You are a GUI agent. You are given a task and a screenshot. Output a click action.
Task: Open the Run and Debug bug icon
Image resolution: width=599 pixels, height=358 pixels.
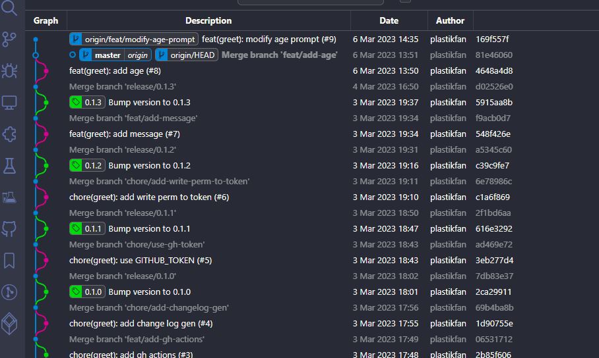pos(9,70)
